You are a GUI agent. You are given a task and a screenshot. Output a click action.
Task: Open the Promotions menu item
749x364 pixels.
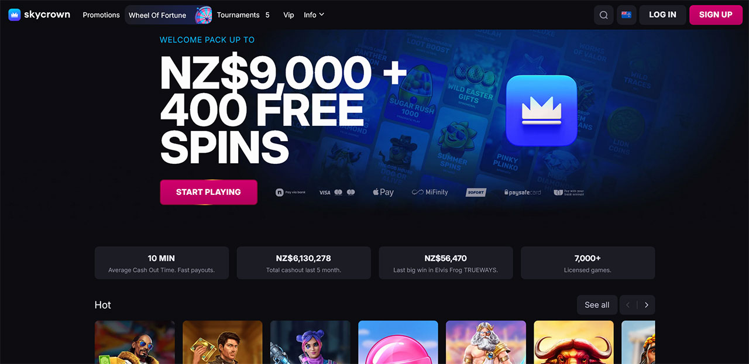[x=101, y=15]
